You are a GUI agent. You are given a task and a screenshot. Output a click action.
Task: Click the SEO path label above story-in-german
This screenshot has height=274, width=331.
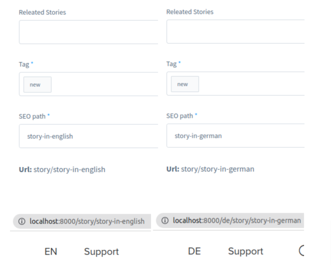click(180, 115)
